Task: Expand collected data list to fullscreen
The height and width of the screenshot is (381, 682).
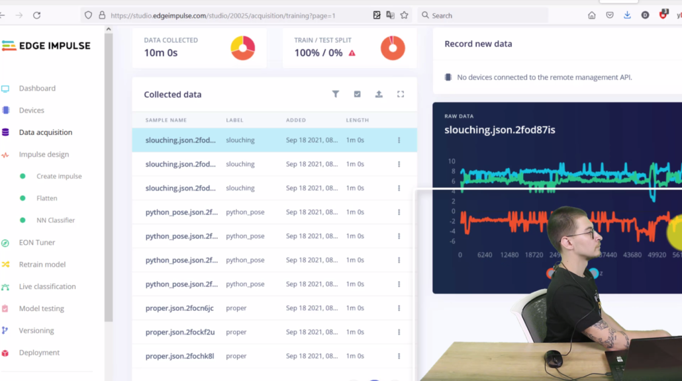Action: pyautogui.click(x=401, y=95)
